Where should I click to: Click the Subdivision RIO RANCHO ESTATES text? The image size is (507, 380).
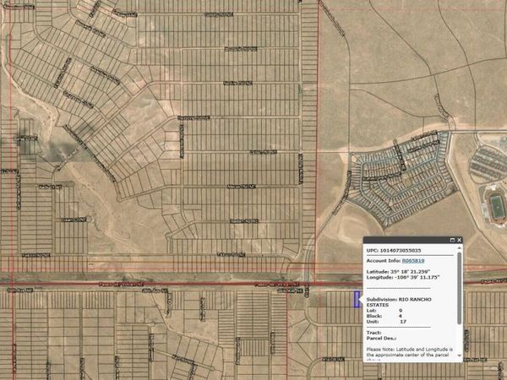(399, 302)
